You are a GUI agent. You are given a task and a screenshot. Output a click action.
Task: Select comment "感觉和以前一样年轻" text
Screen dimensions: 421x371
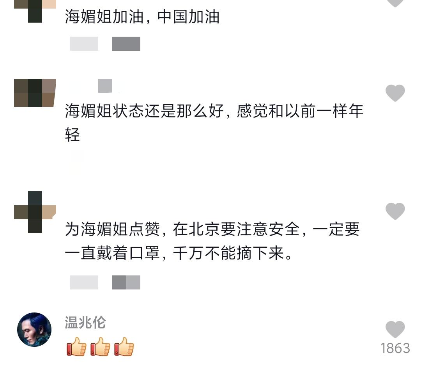point(214,122)
